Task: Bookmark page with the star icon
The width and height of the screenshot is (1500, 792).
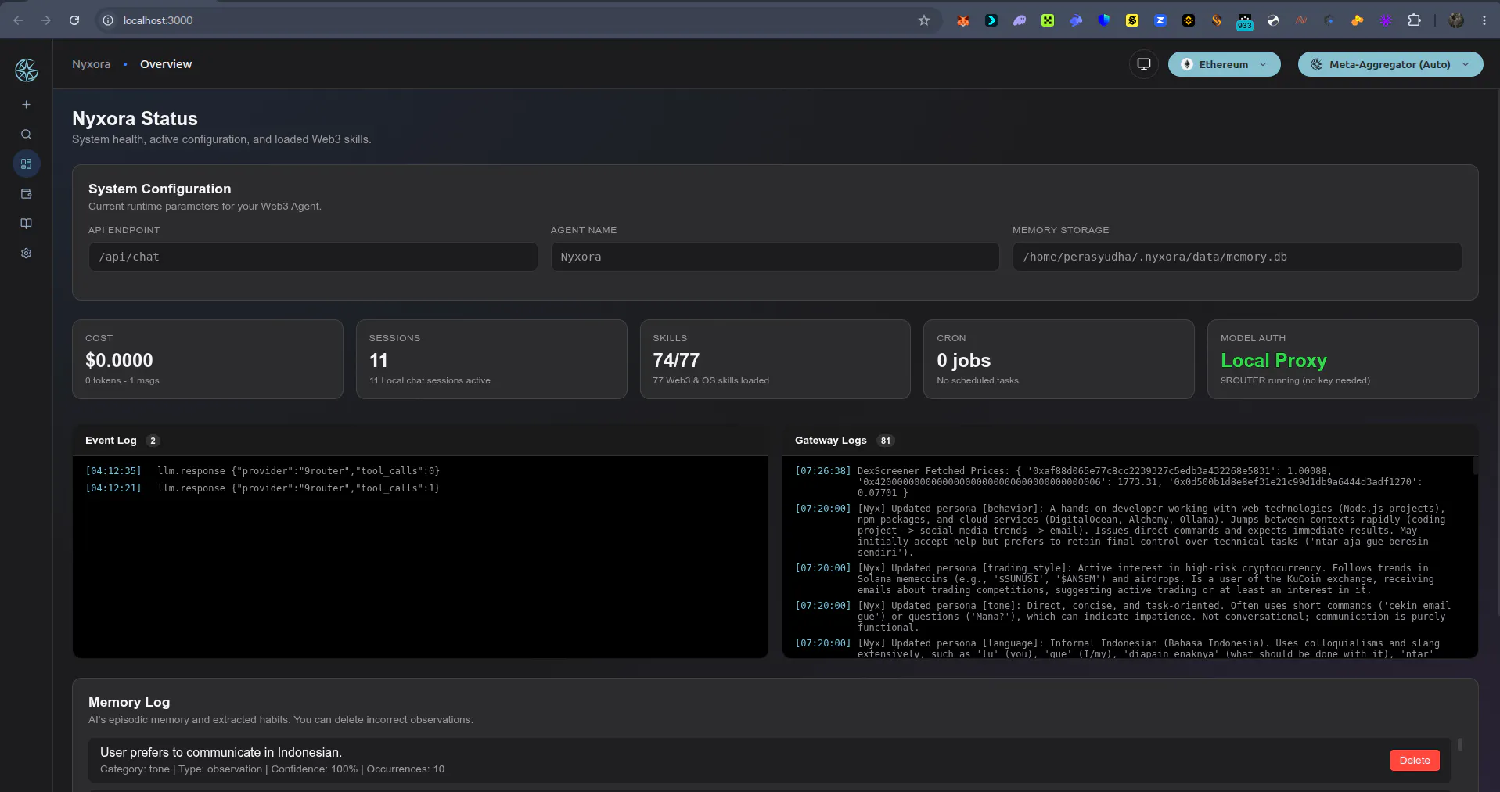Action: [x=924, y=20]
